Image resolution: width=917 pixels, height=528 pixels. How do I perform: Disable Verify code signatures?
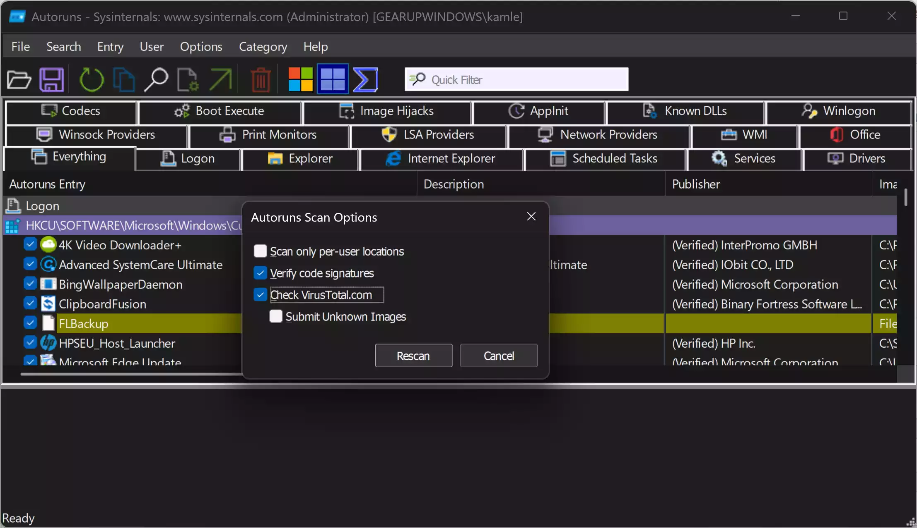click(260, 273)
